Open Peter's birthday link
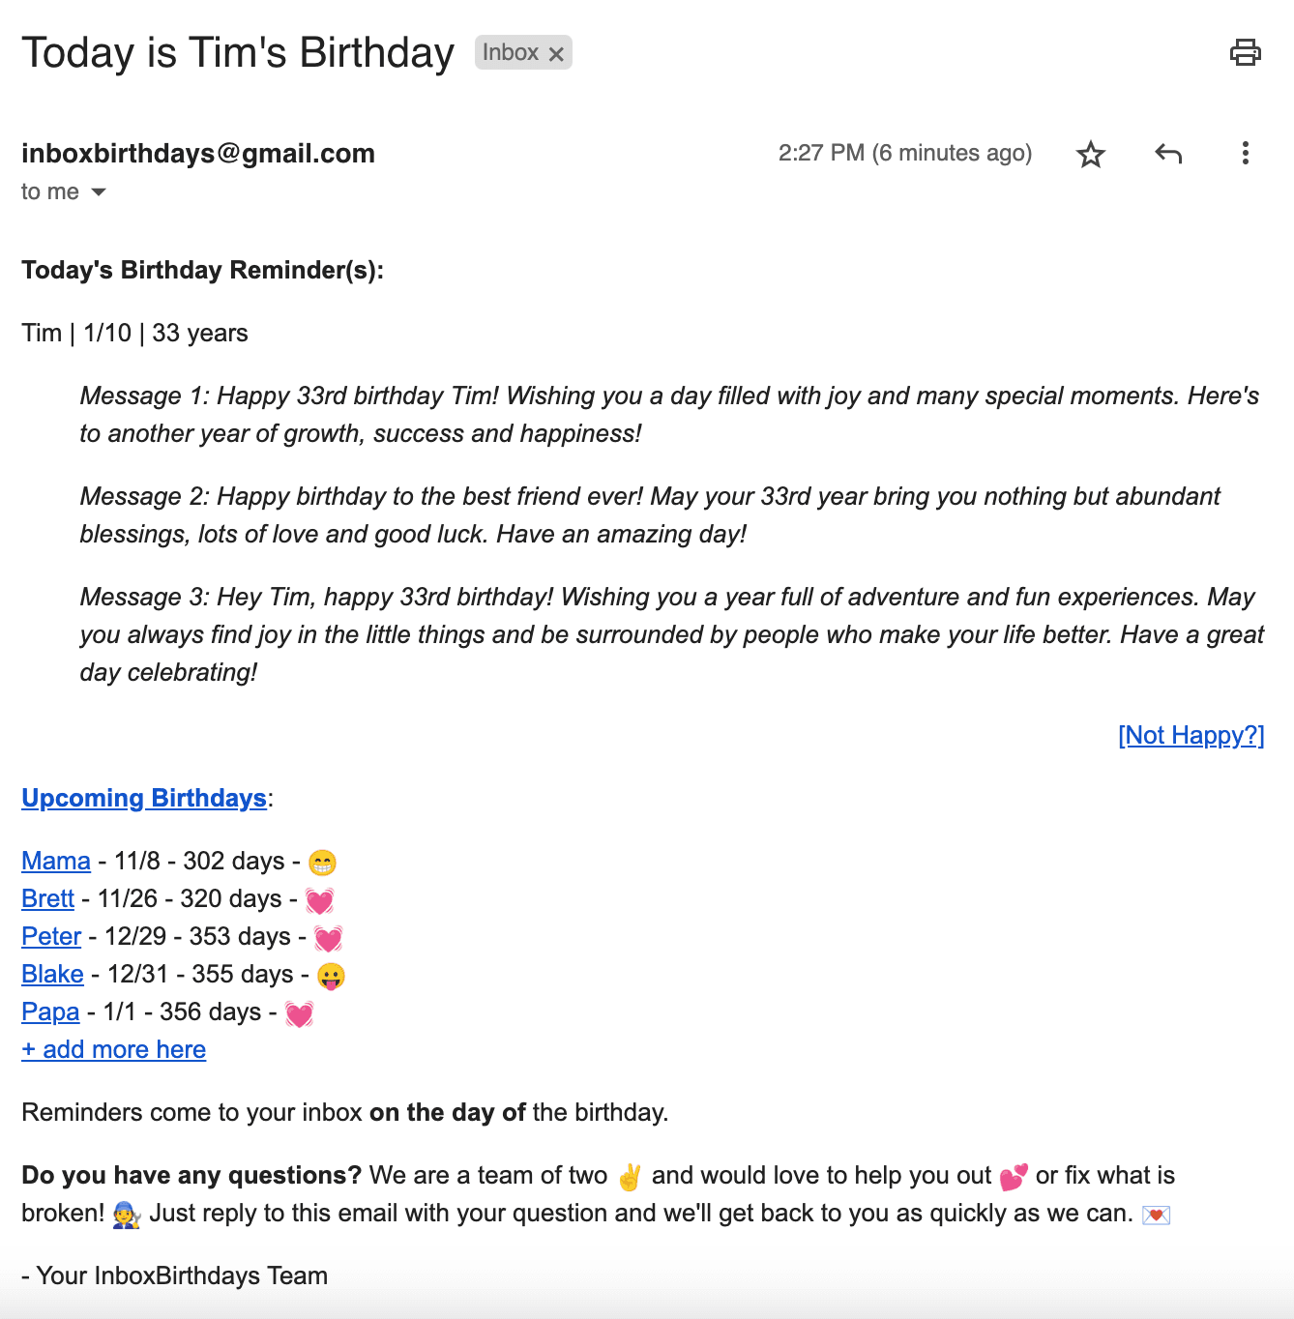1294x1319 pixels. coord(51,937)
